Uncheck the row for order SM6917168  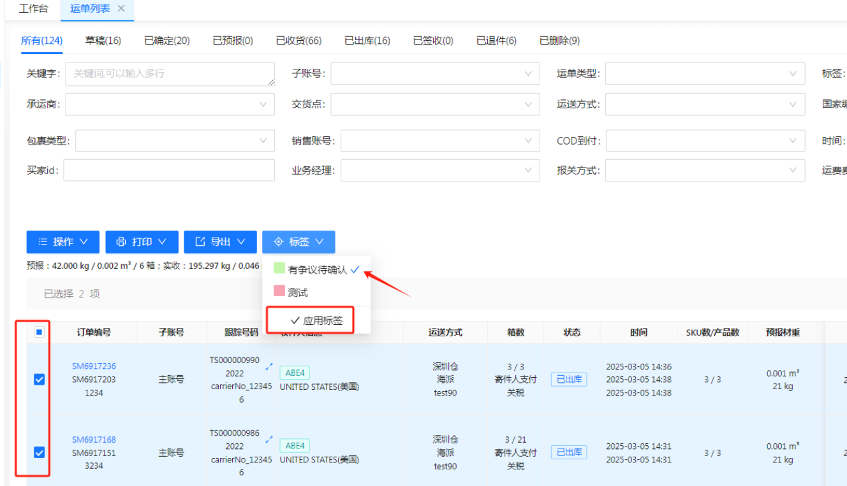(x=39, y=452)
